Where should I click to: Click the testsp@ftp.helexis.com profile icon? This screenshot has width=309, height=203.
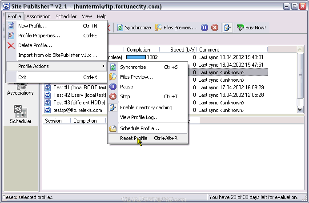click(x=48, y=110)
